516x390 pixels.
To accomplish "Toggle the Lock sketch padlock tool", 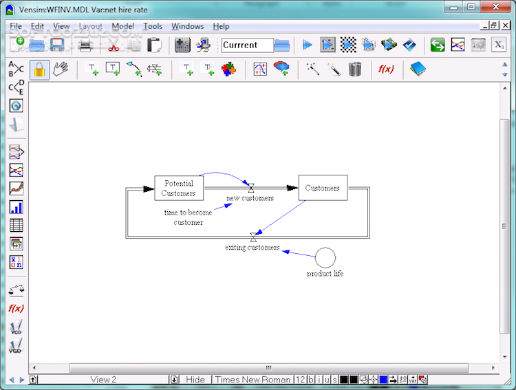I will (39, 69).
